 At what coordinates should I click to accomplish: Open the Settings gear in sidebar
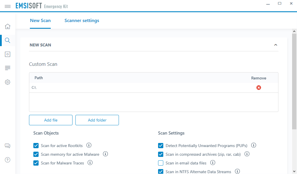pyautogui.click(x=8, y=82)
